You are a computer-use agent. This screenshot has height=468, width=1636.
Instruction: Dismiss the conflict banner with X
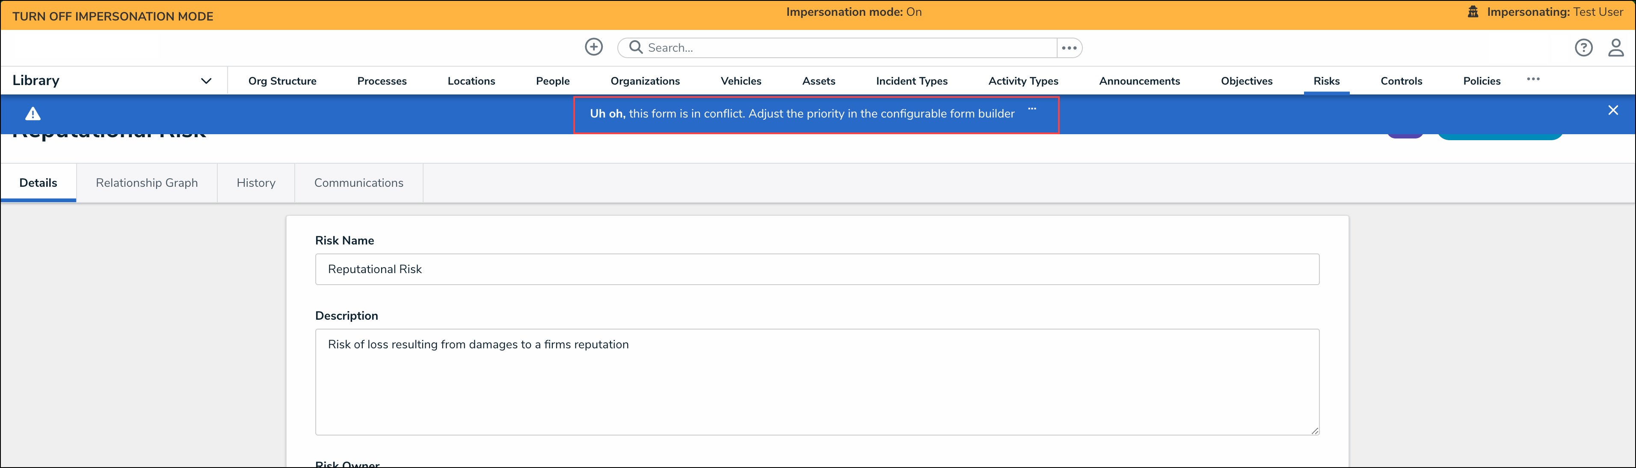[x=1612, y=110]
